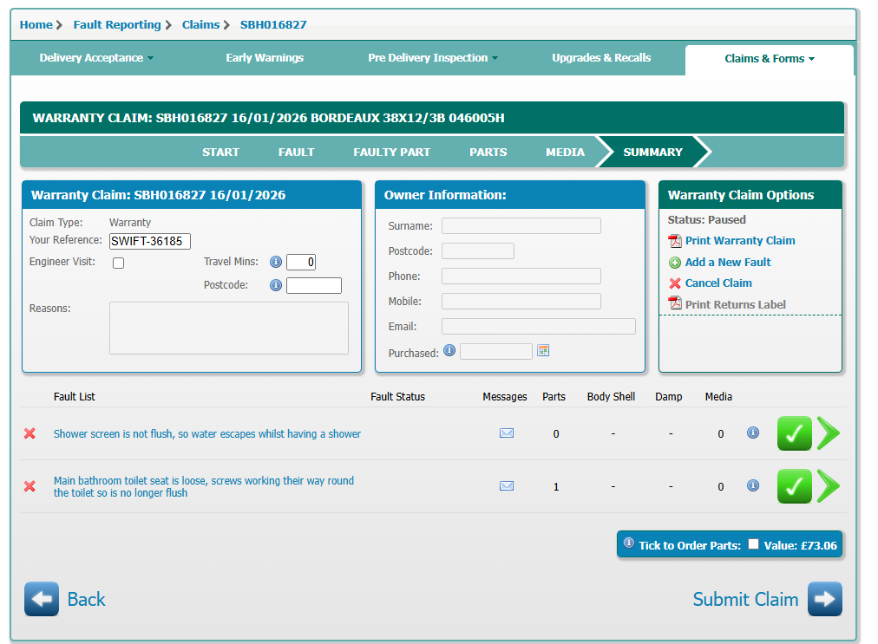Click the green arrow for the toilet seat fault
Viewport: 878px width, 644px height.
[x=829, y=485]
